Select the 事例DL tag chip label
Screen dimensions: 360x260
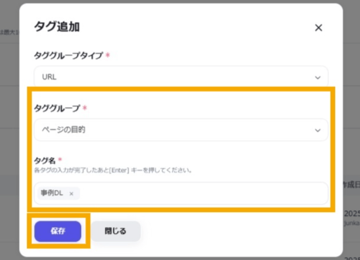53,193
